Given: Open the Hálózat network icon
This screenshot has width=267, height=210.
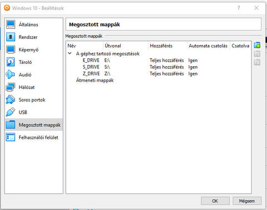Looking at the screenshot, I should click(x=11, y=87).
